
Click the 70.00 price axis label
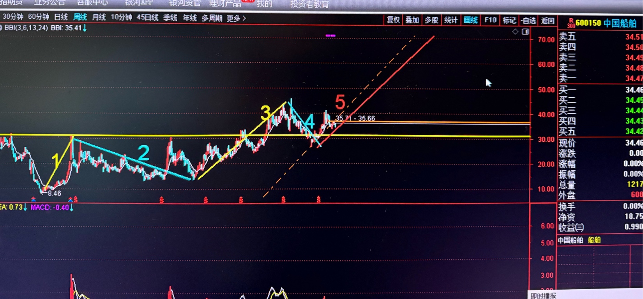click(x=546, y=40)
